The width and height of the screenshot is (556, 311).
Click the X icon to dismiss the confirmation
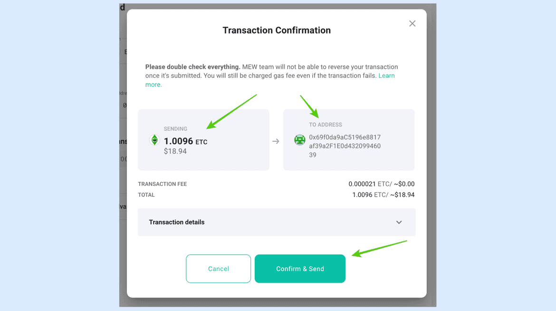pyautogui.click(x=412, y=23)
